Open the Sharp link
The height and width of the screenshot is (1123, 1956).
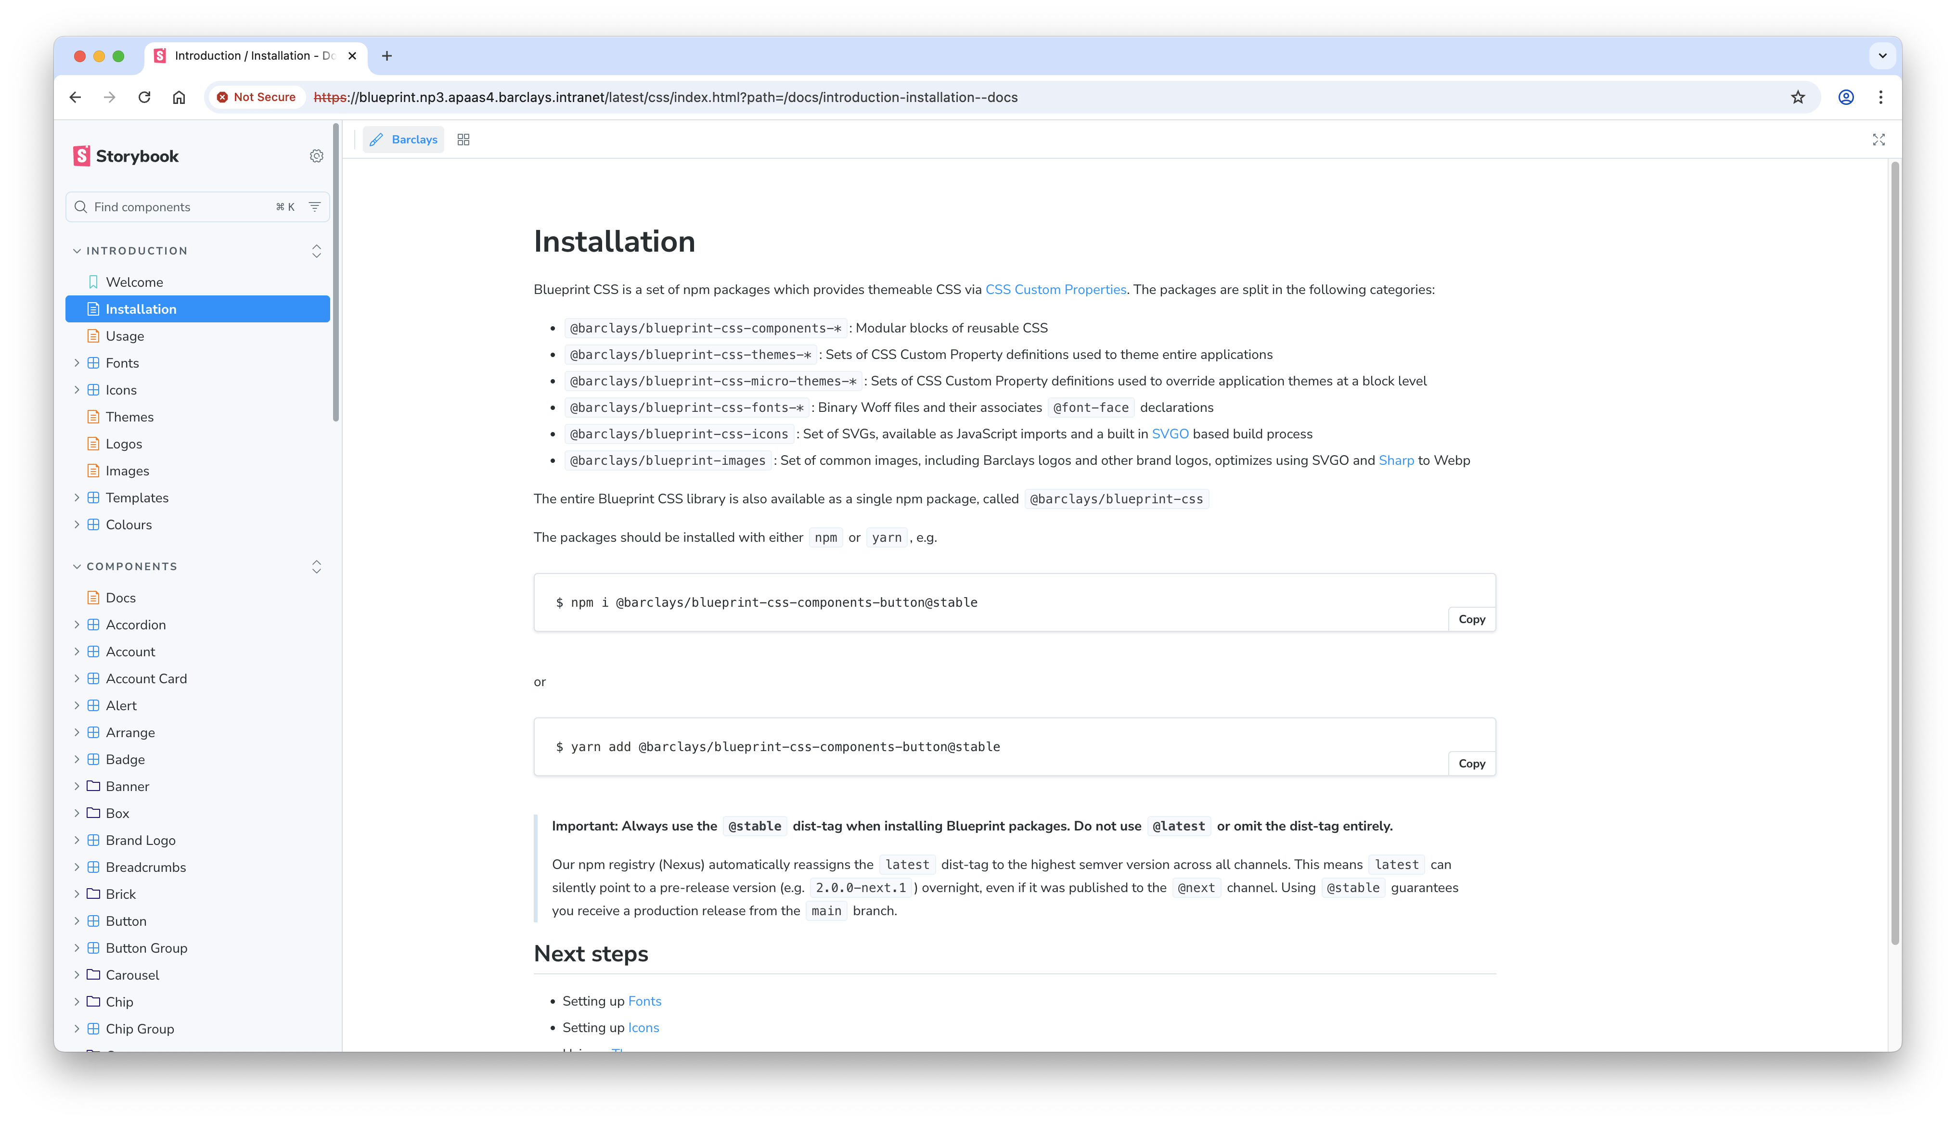[x=1396, y=460]
